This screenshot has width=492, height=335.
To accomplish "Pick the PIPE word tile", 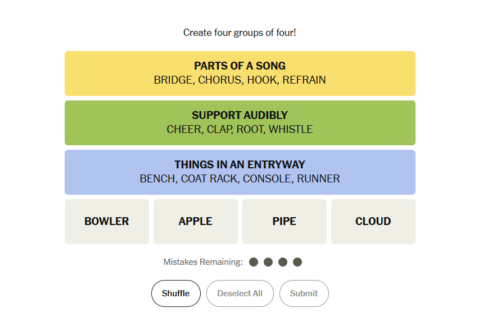I will pos(285,221).
